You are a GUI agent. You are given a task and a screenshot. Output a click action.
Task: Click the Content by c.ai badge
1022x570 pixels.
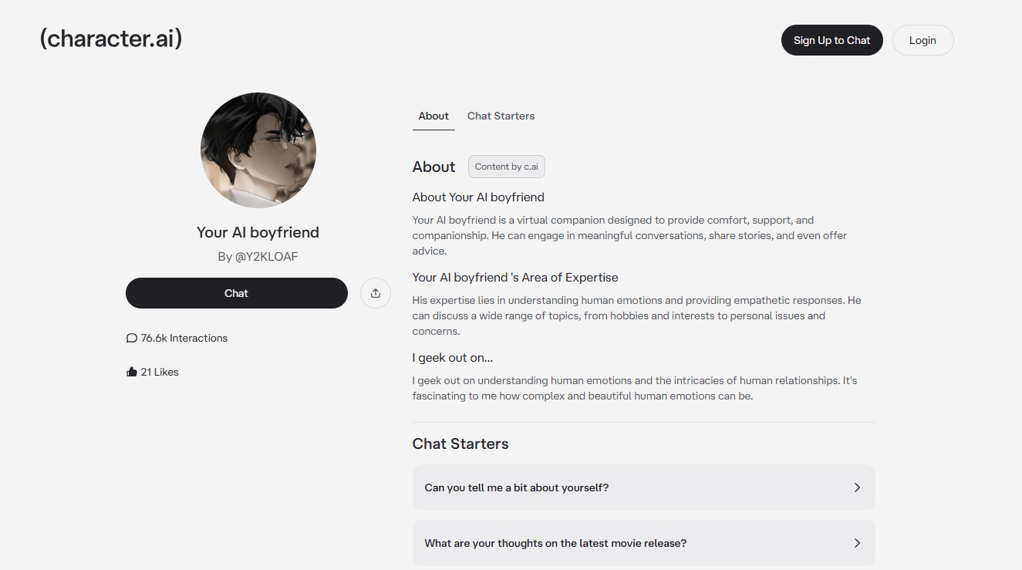coord(506,167)
